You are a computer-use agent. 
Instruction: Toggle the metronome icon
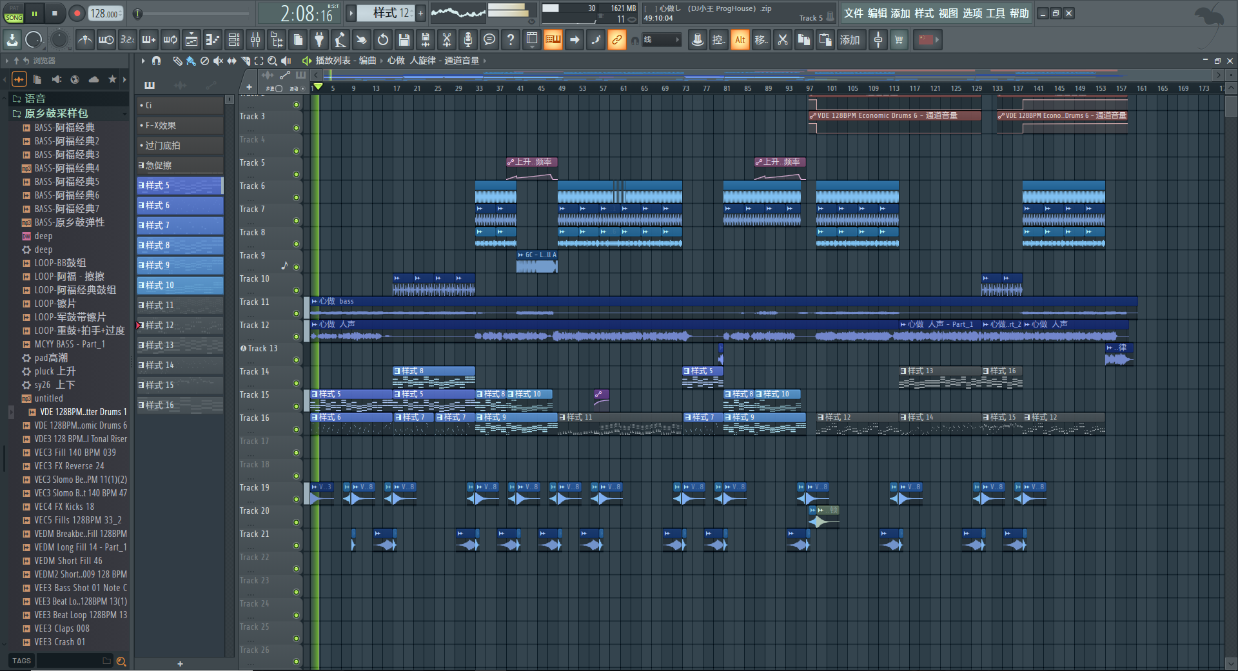click(84, 40)
